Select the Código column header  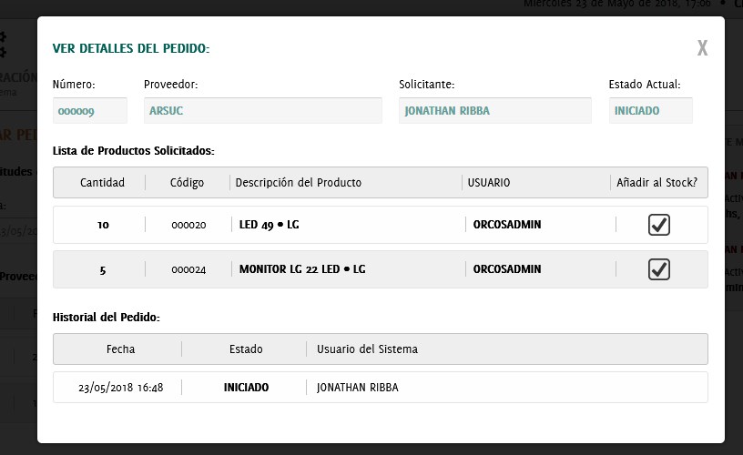tap(188, 183)
